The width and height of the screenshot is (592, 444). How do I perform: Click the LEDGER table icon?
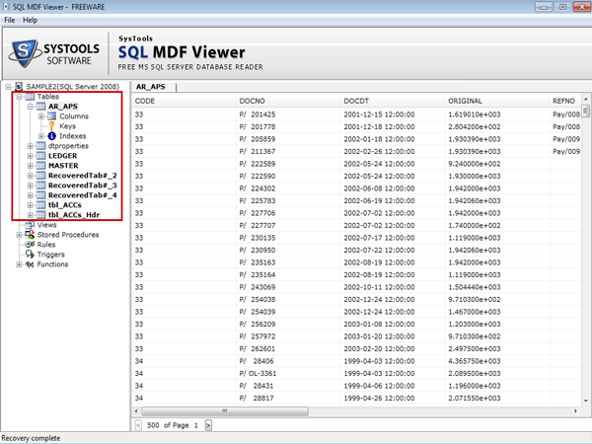[40, 156]
